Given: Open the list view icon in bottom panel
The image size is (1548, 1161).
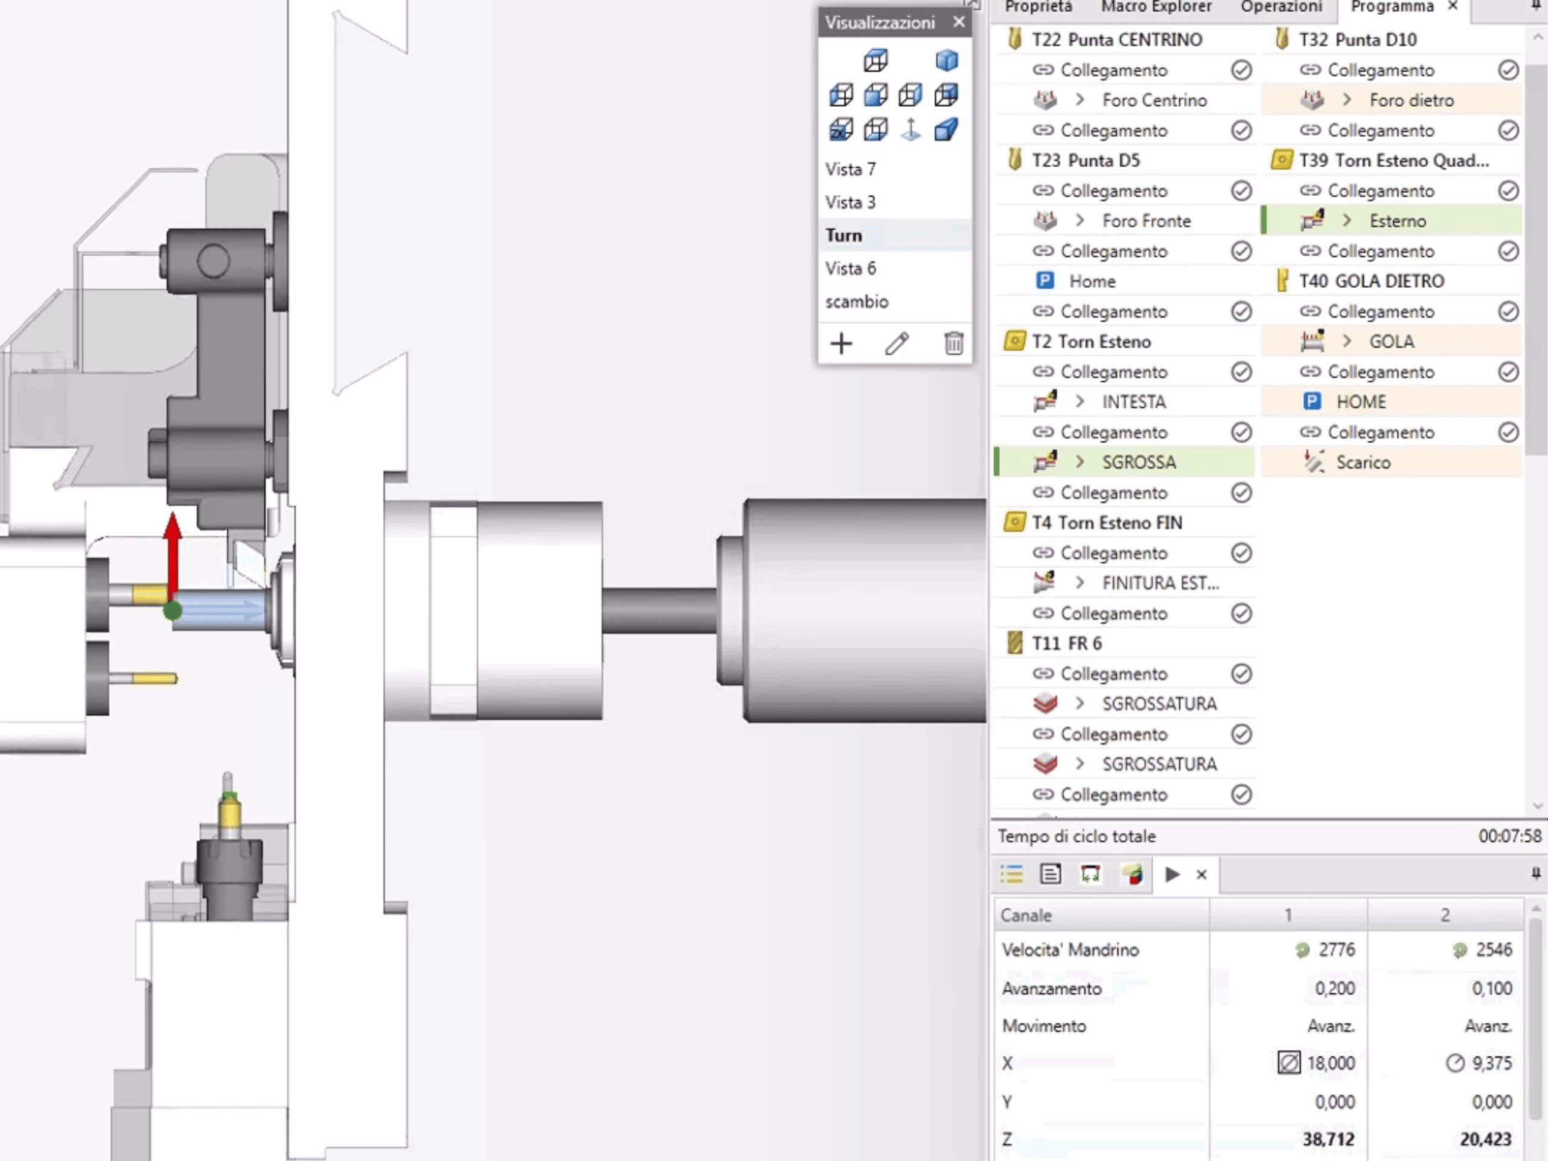Looking at the screenshot, I should click(x=1011, y=874).
